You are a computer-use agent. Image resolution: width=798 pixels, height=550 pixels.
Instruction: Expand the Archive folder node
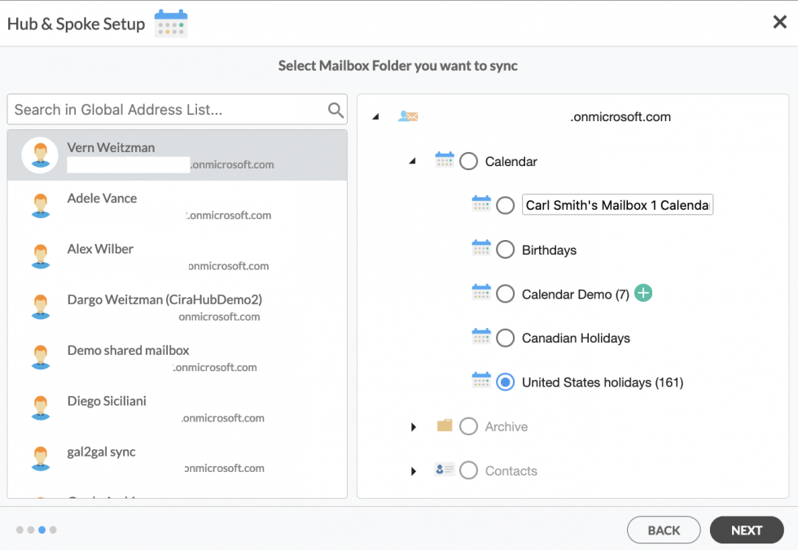(413, 426)
